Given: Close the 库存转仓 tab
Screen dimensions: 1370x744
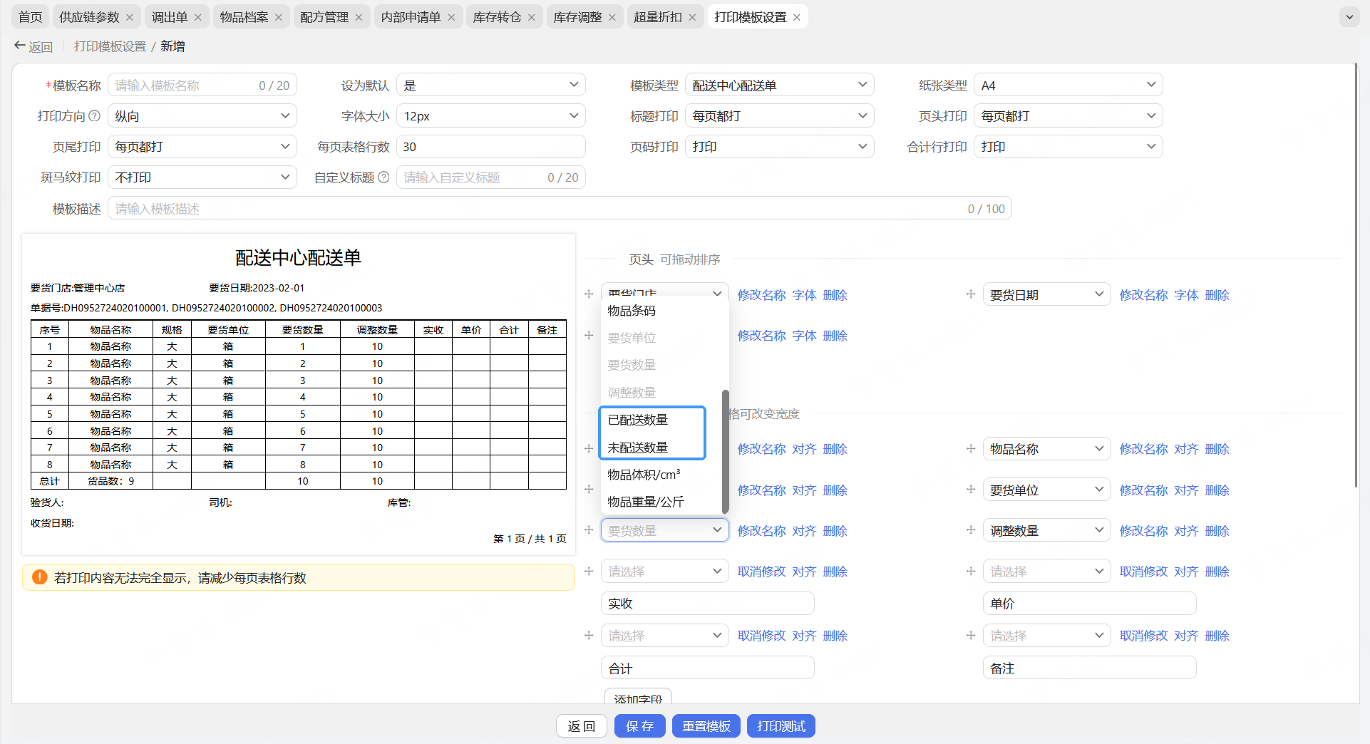Looking at the screenshot, I should pos(532,17).
